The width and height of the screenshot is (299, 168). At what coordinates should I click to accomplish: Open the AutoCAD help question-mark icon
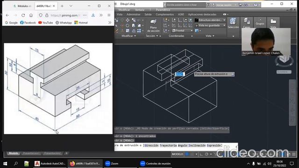pos(256,5)
